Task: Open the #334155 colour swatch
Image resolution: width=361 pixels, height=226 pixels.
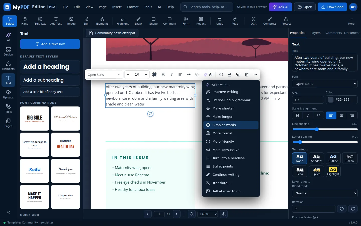Action: pos(331,100)
